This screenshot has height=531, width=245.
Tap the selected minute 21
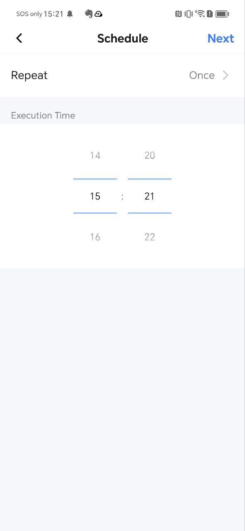pos(150,196)
